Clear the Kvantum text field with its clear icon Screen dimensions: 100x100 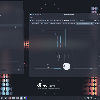[x=95, y=21]
